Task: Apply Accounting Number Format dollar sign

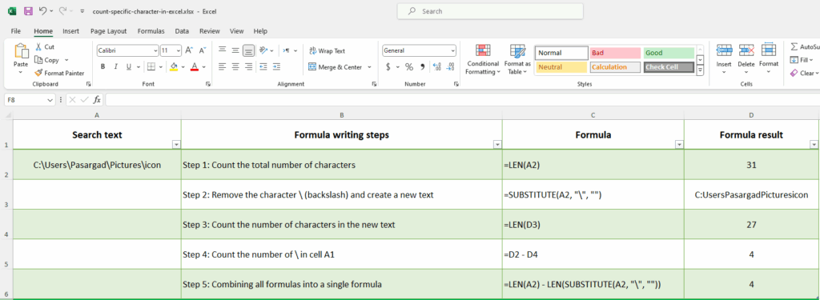Action: (388, 67)
